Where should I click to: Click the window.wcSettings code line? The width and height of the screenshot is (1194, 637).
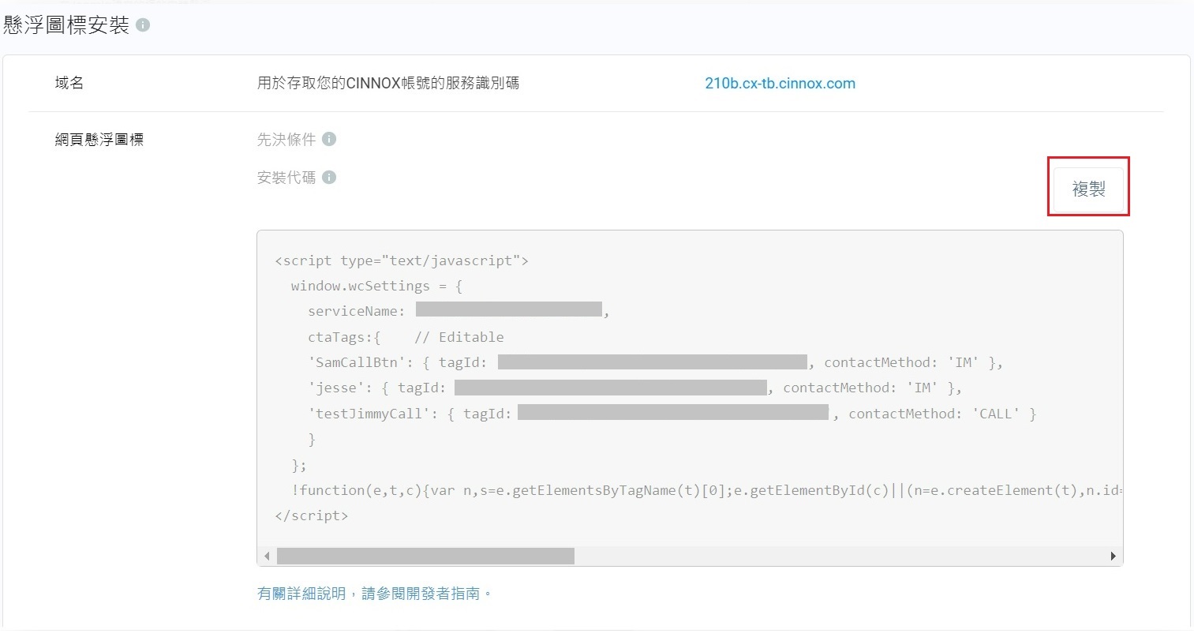376,286
